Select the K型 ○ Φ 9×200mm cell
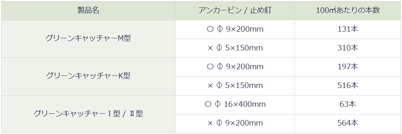402x134 pixels. (235, 67)
